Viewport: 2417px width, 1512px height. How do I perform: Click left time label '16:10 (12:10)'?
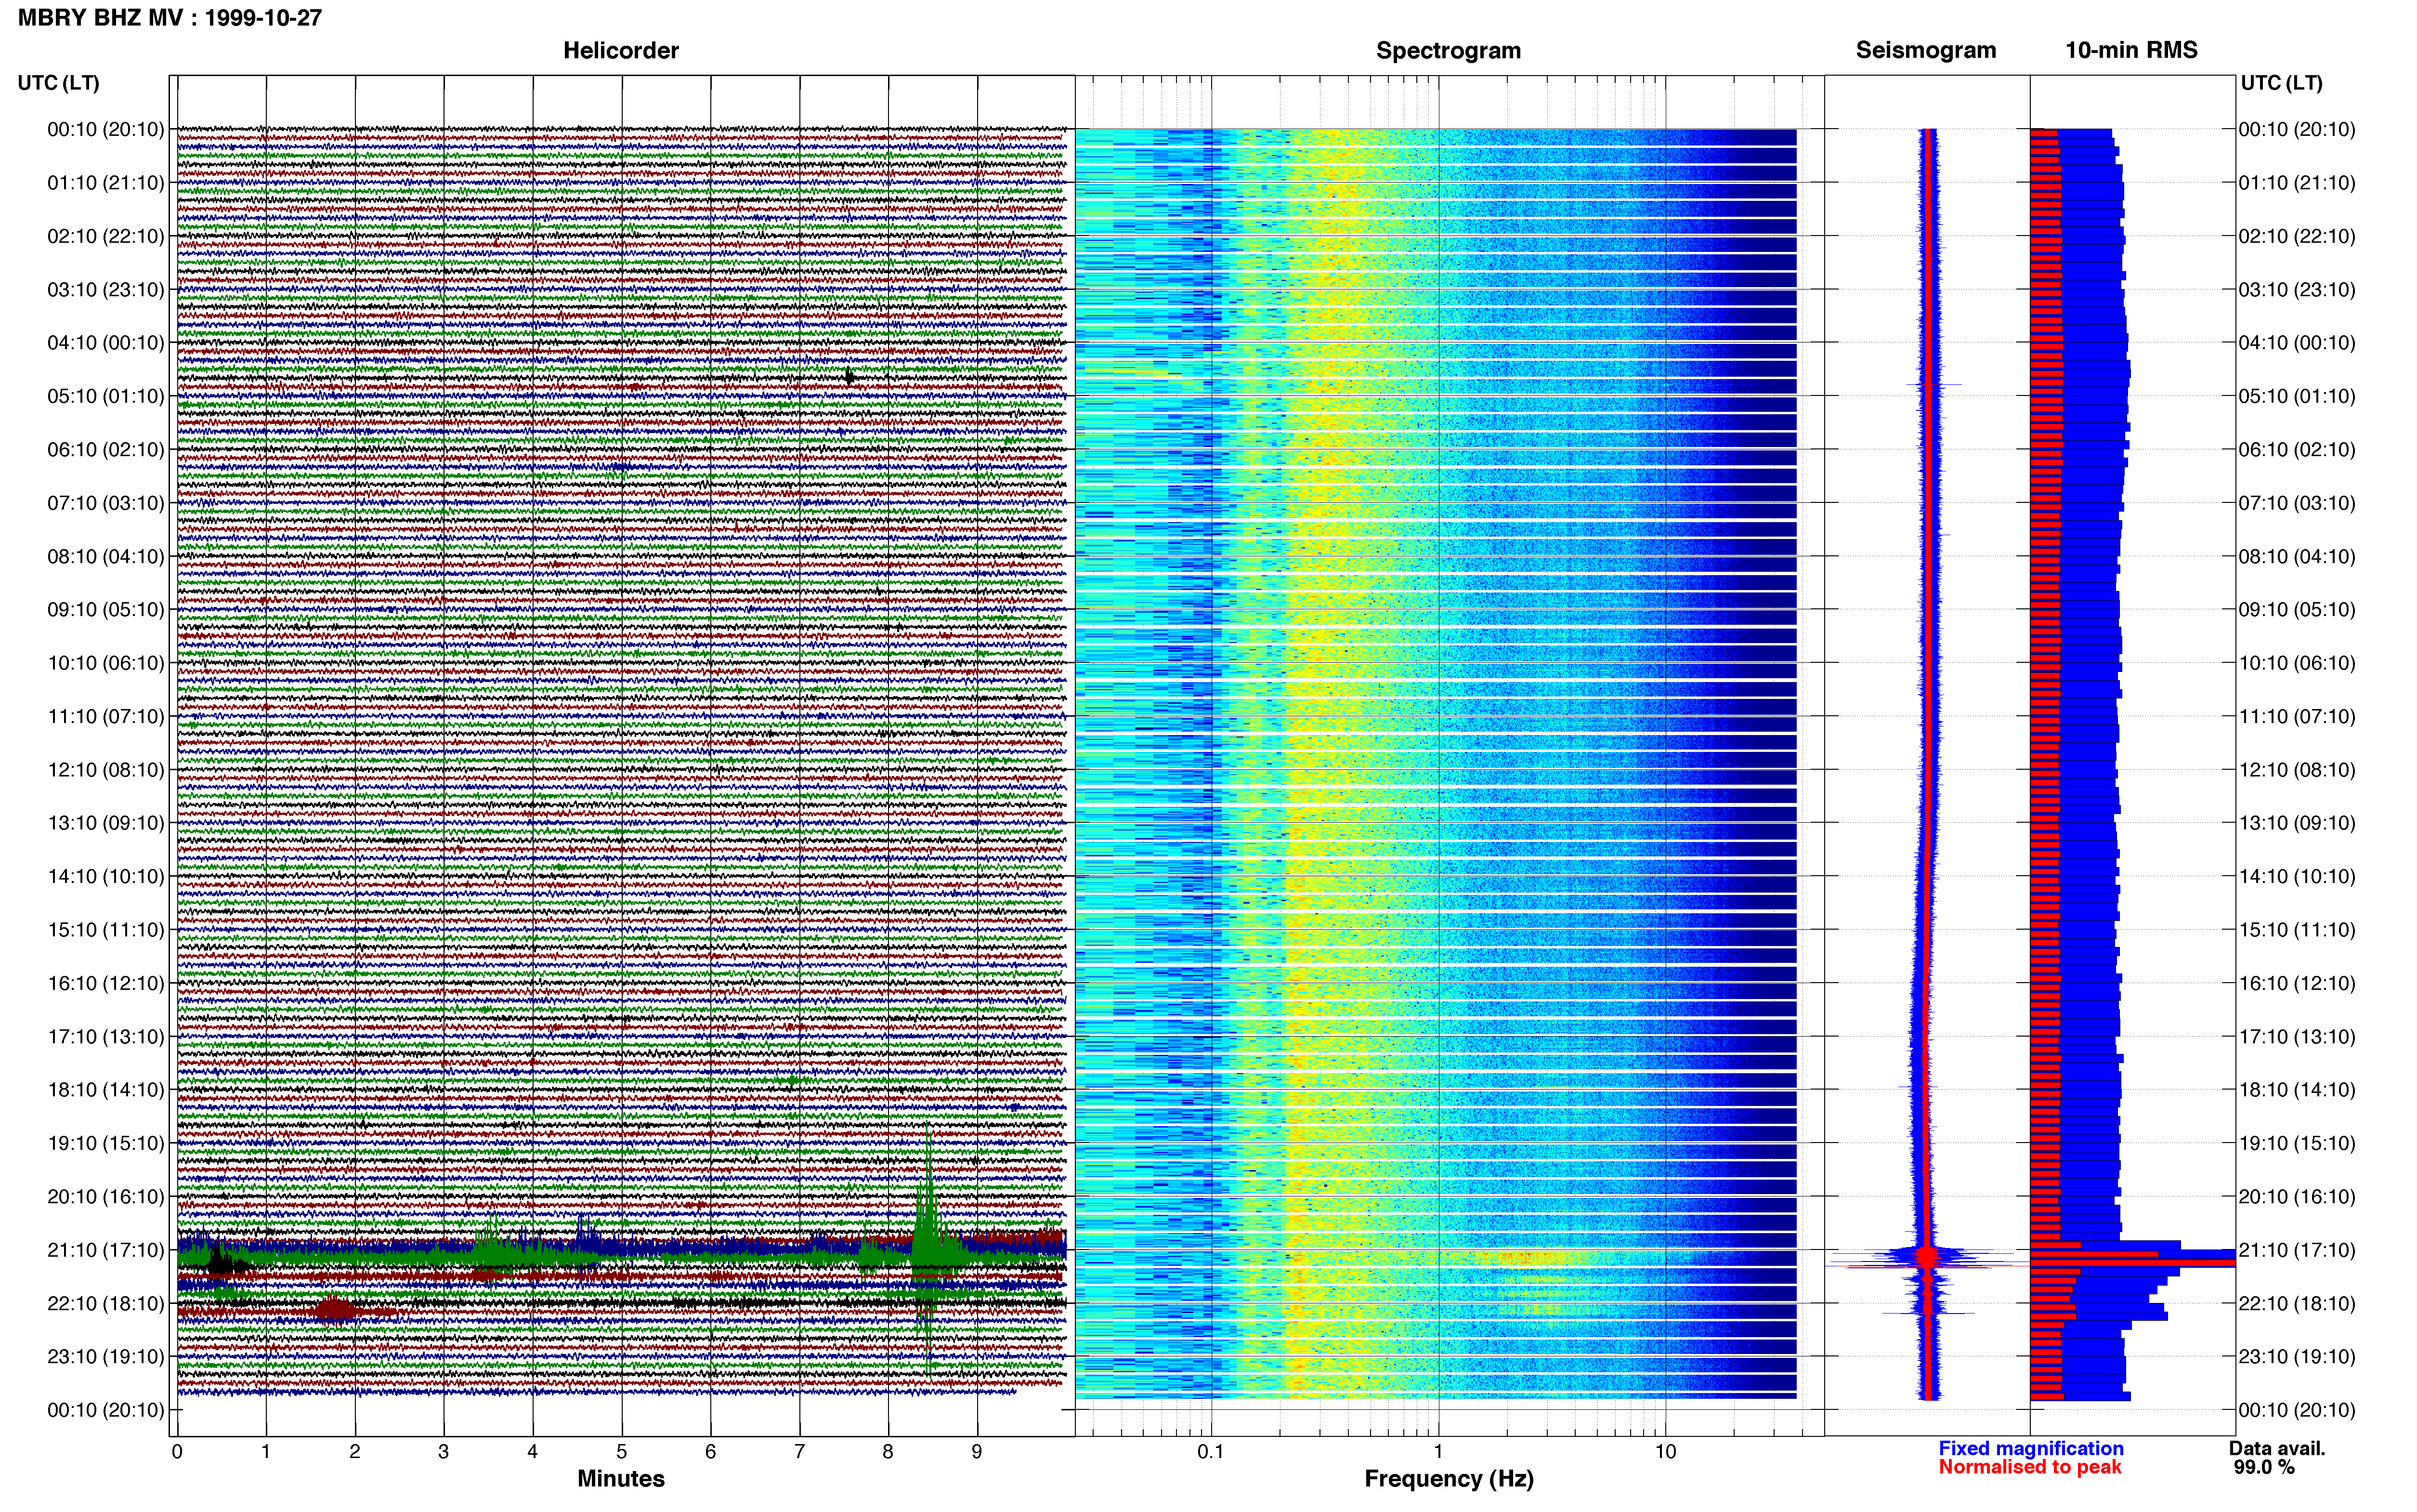106,983
